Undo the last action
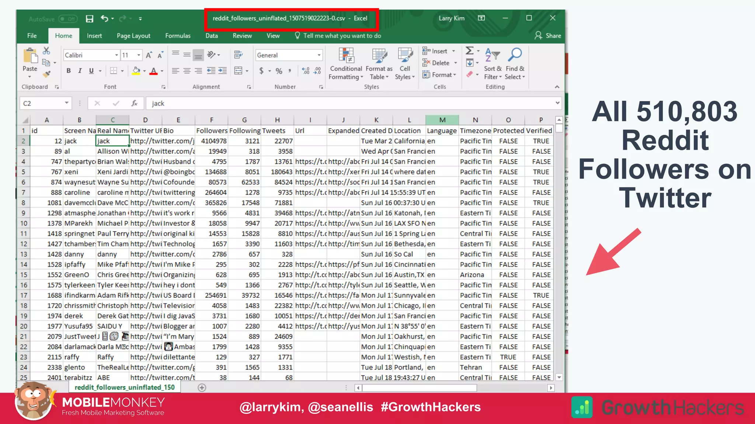This screenshot has height=424, width=755. 104,18
